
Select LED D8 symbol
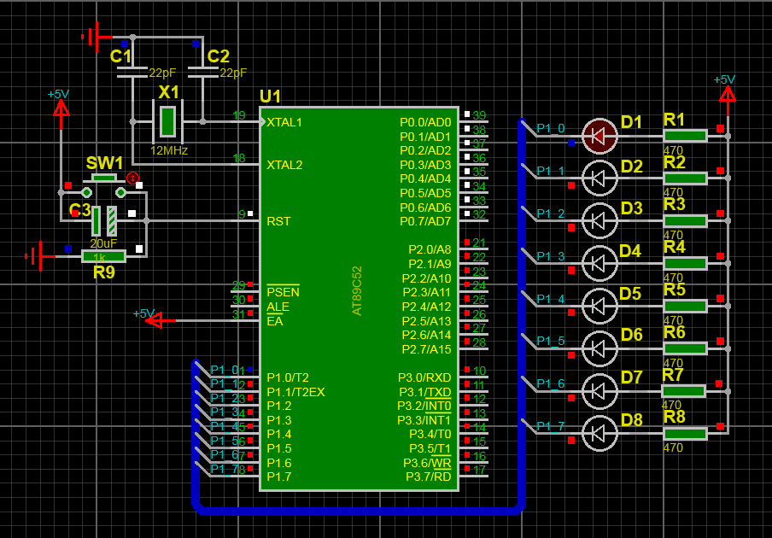(599, 434)
